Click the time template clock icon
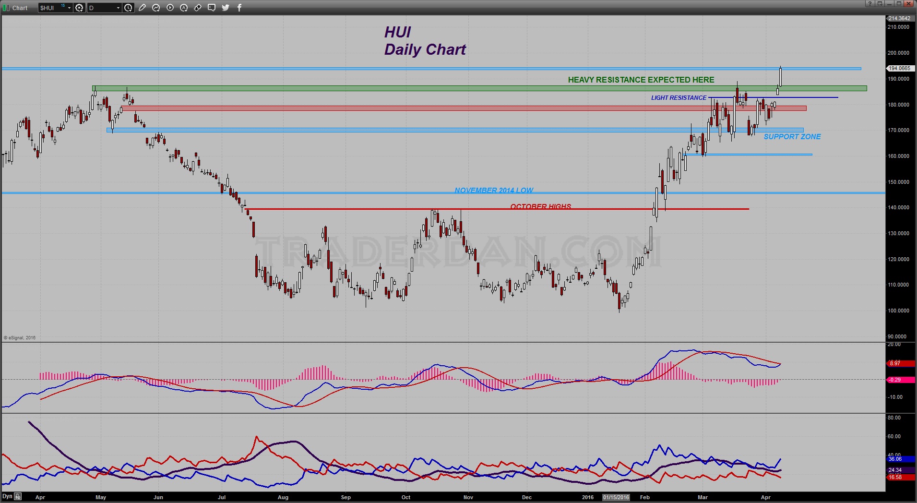The width and height of the screenshot is (917, 503). click(128, 8)
